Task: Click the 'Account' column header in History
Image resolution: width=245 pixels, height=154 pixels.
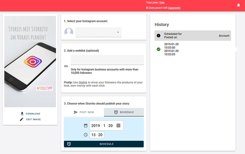Action: (224, 36)
